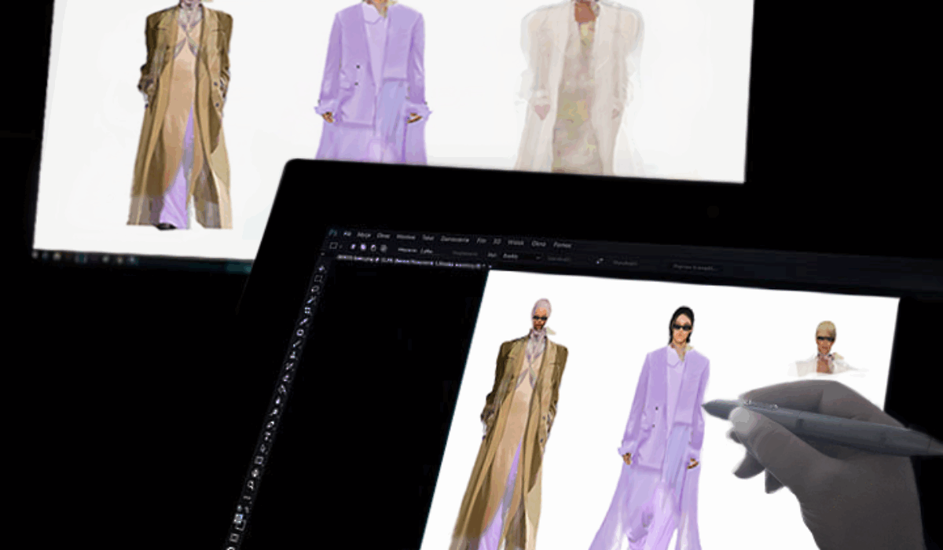Open the Obraz menu
Screen dimensions: 943x550
click(x=383, y=236)
